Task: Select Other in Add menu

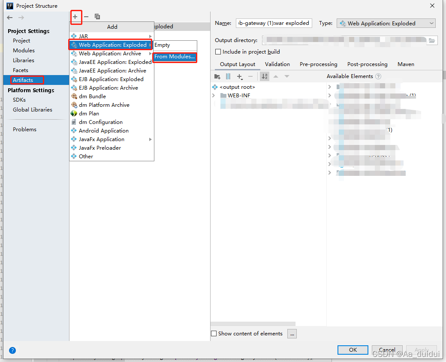Action: pos(111,156)
